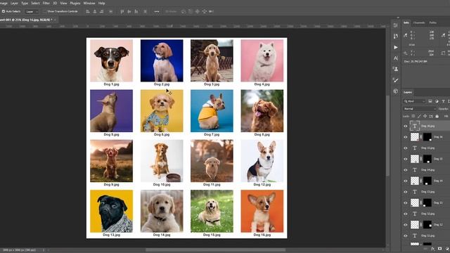This screenshot has height=253, width=450.
Task: Add layer style fx icon
Action: pyautogui.click(x=433, y=249)
